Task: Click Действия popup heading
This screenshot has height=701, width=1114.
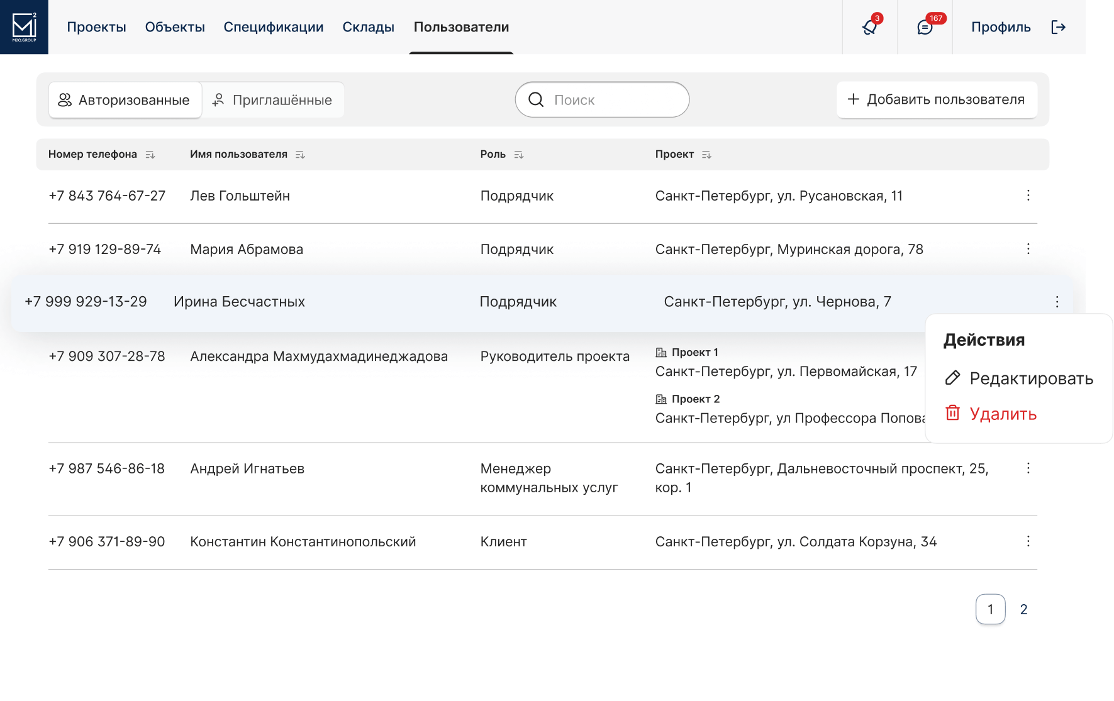Action: (984, 340)
